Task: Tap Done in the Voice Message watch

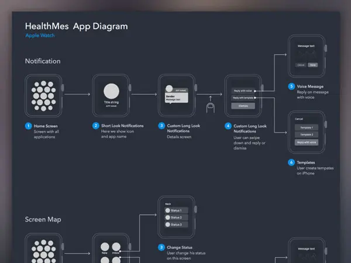Action: pyautogui.click(x=313, y=65)
